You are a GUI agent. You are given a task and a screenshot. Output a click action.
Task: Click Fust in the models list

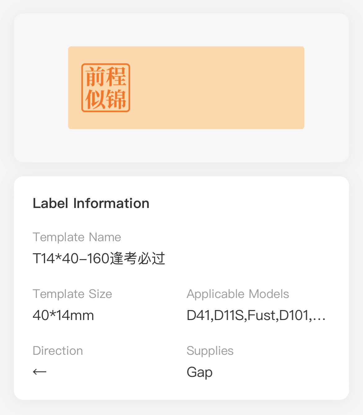(x=261, y=315)
